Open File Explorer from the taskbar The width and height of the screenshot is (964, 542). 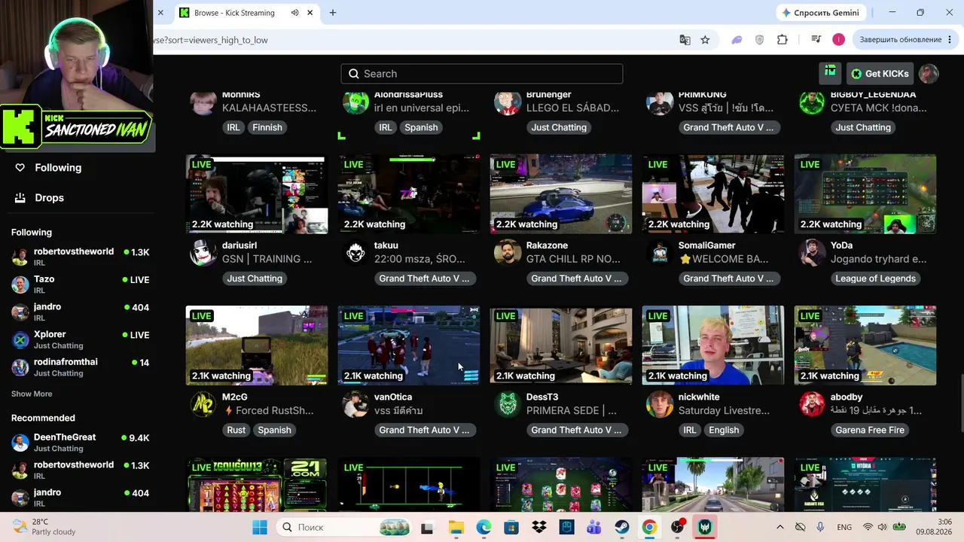click(456, 527)
